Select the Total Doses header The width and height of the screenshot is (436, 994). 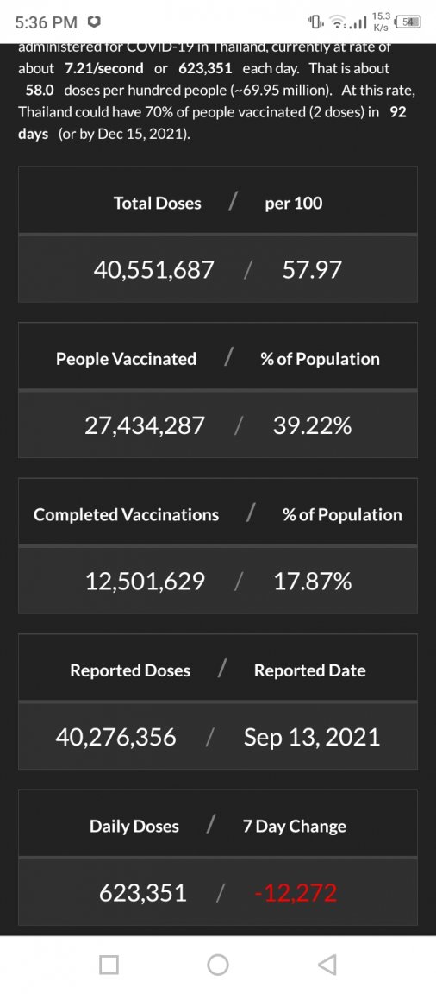158,203
